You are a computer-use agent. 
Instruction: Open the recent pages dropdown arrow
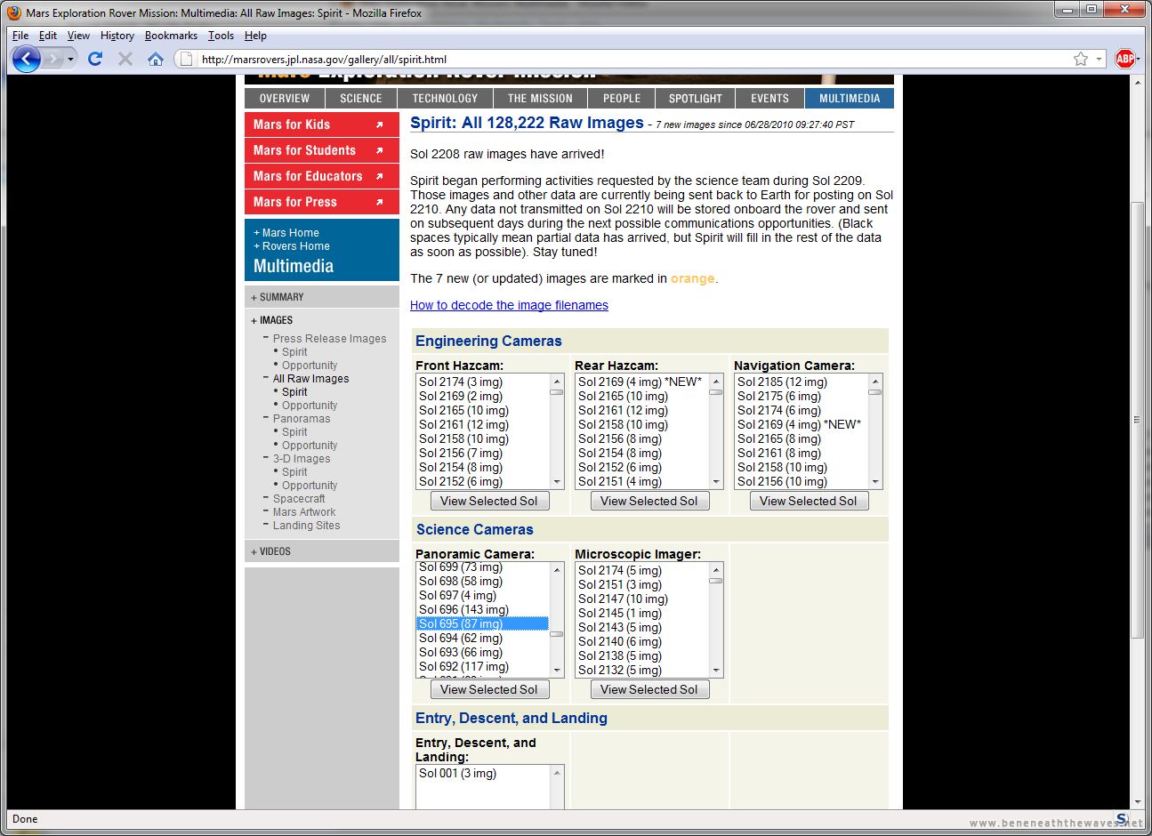[71, 59]
